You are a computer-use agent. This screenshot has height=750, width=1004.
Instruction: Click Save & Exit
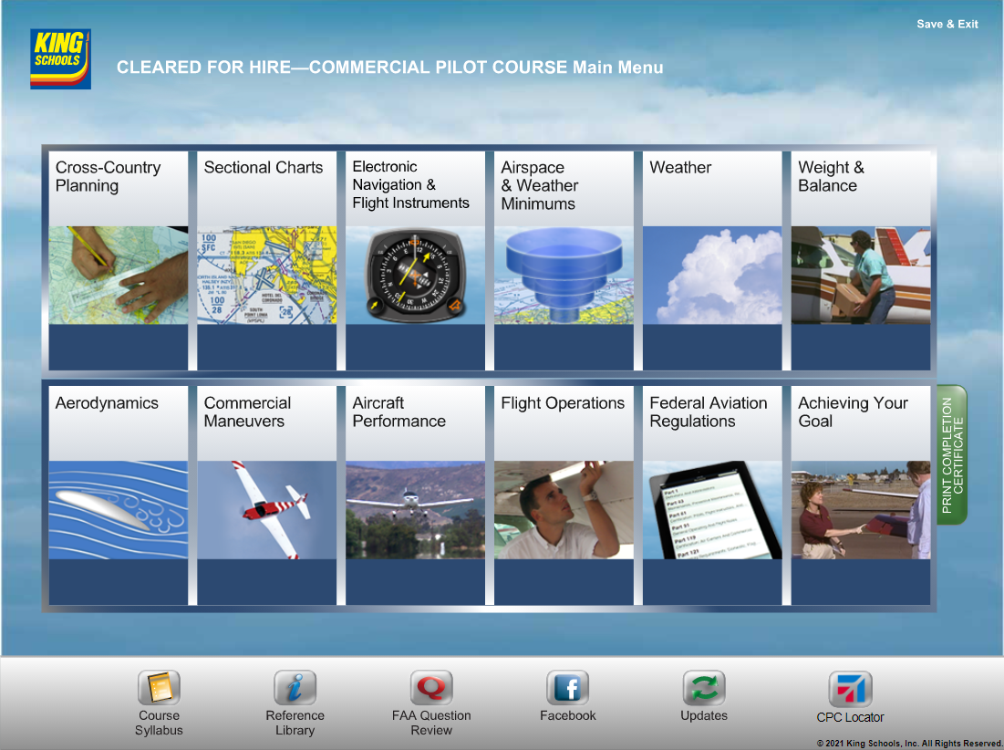(x=947, y=24)
